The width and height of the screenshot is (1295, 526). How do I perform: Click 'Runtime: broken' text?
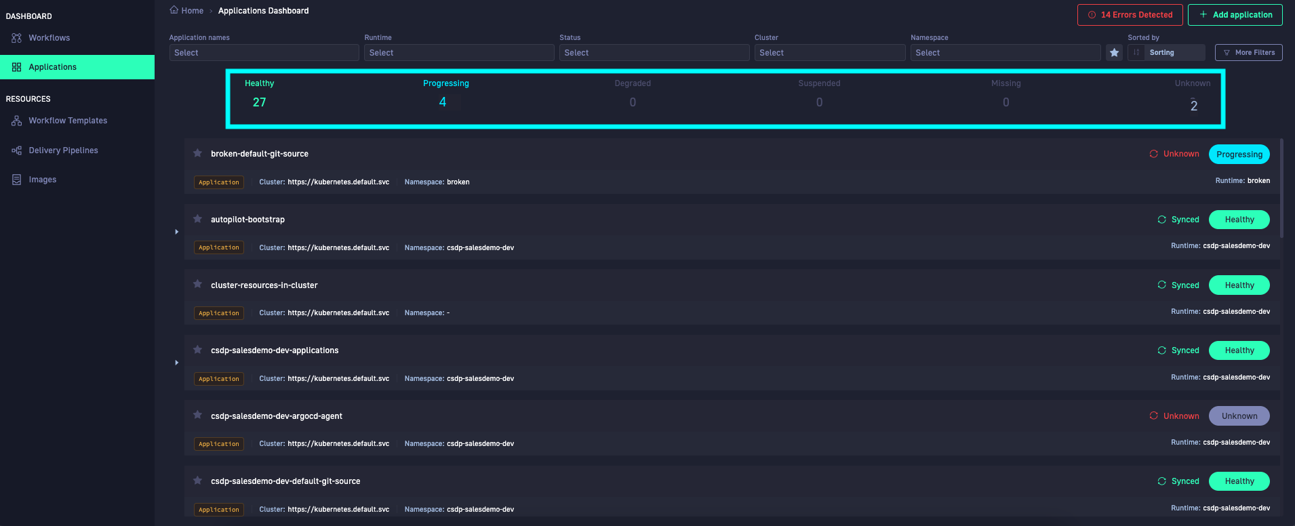pyautogui.click(x=1243, y=181)
